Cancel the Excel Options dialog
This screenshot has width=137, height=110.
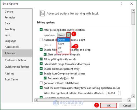pos(127,106)
